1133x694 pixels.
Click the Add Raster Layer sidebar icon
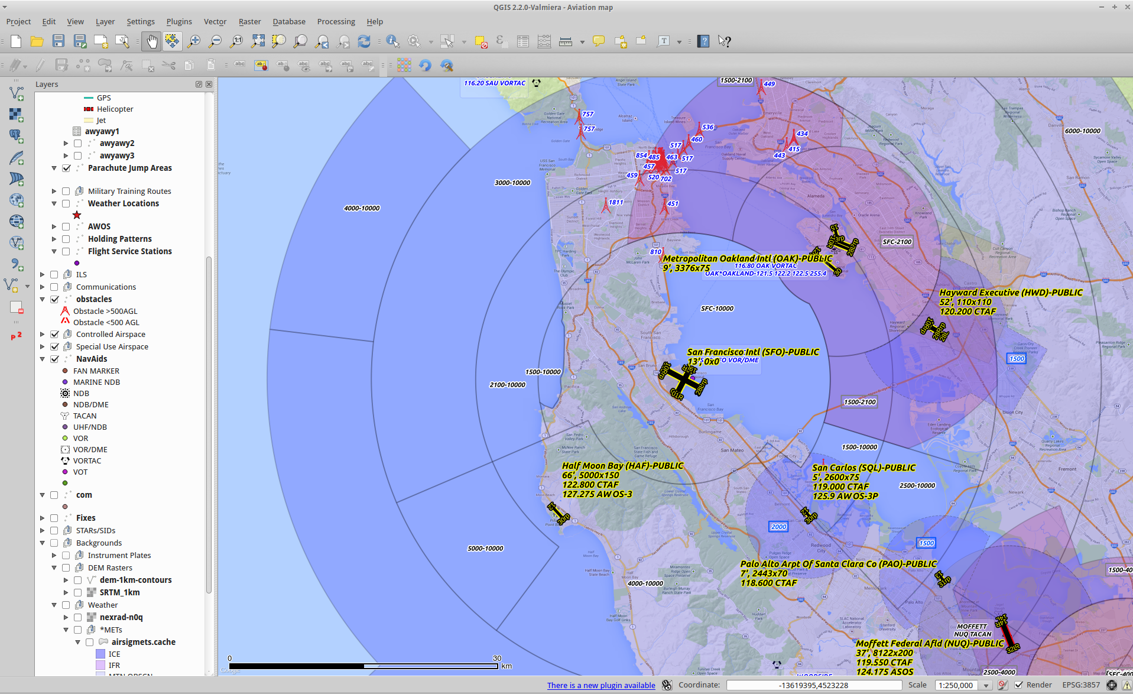coord(17,115)
